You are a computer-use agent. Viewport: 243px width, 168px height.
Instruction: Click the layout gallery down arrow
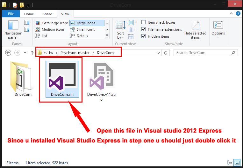(107, 29)
